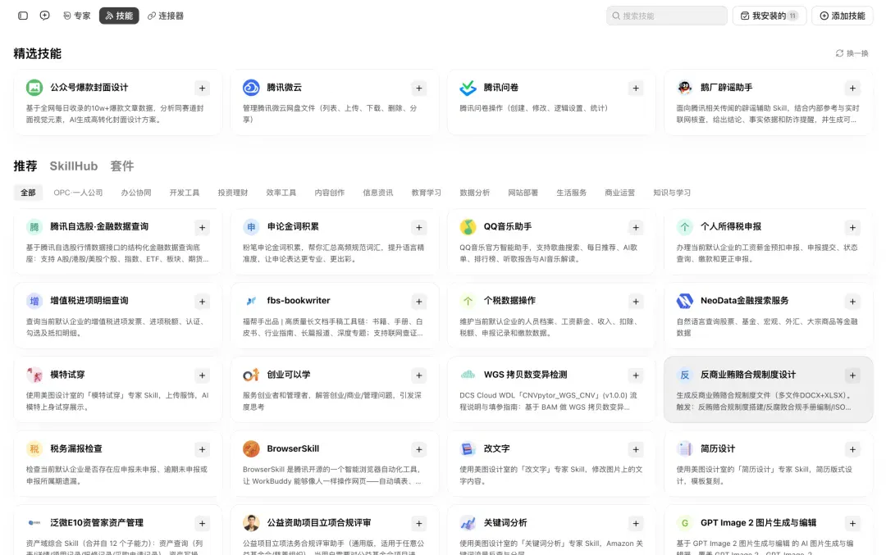The width and height of the screenshot is (886, 555).
Task: Click the 添加技能 button
Action: pos(842,16)
